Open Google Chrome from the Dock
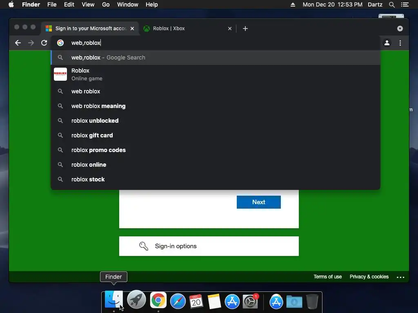Image resolution: width=418 pixels, height=313 pixels. [158, 300]
